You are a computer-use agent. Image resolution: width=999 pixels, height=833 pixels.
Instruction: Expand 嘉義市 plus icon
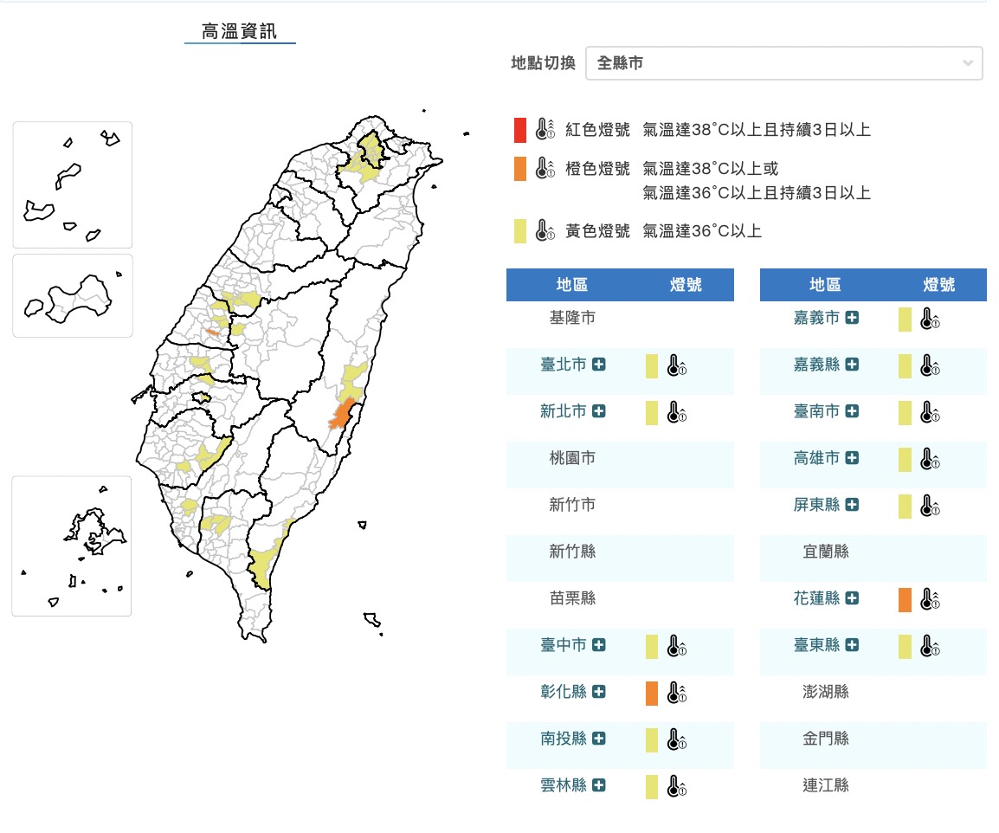click(852, 318)
